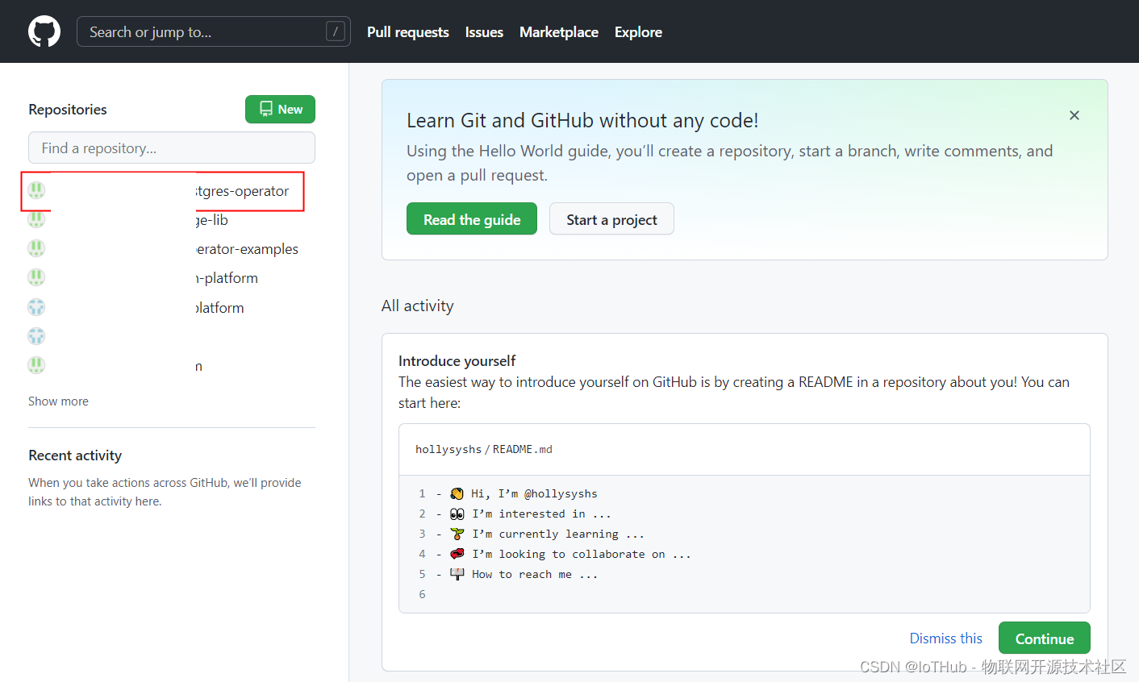Viewport: 1139px width, 682px height.
Task: Click Read the guide button
Action: 472,219
